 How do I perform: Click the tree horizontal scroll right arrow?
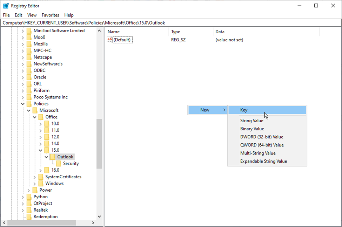click(93, 223)
